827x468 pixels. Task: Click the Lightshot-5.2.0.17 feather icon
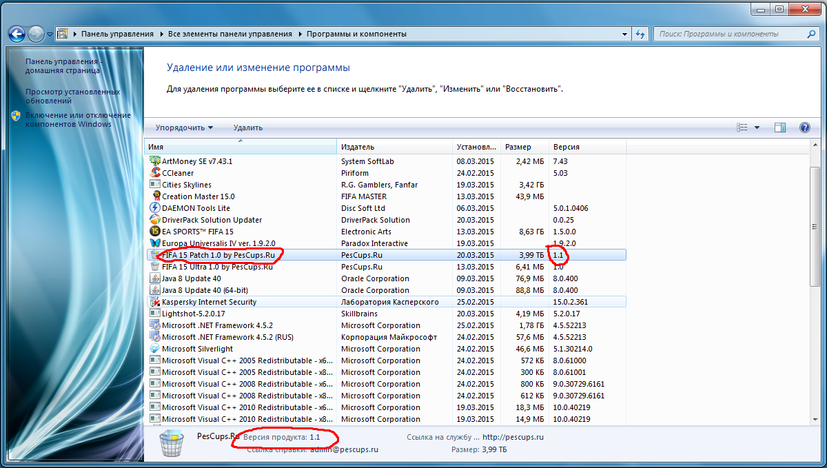coord(155,314)
